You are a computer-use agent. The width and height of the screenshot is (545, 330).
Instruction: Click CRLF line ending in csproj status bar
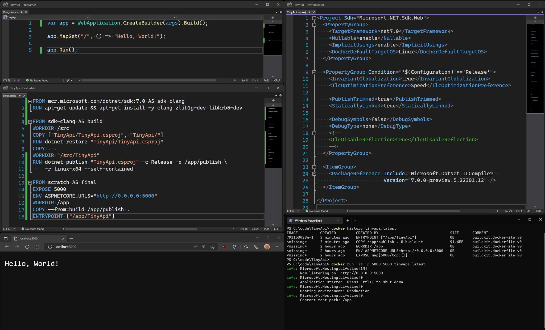[539, 211]
